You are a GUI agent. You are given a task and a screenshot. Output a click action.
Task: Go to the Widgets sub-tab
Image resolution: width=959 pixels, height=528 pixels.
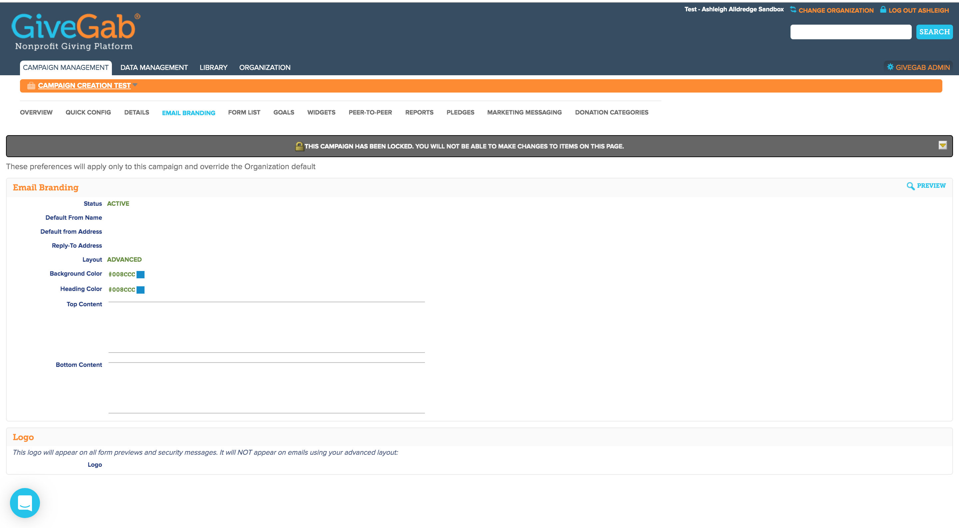click(321, 113)
